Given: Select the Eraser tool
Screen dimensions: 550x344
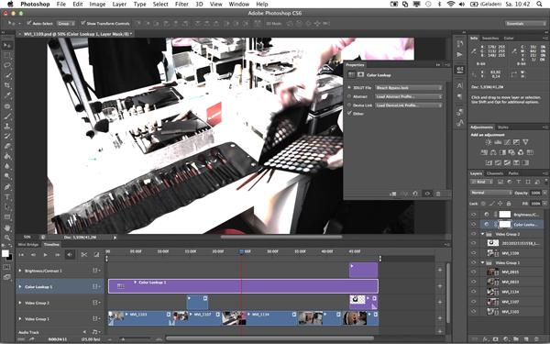Looking at the screenshot, I should coord(7,147).
